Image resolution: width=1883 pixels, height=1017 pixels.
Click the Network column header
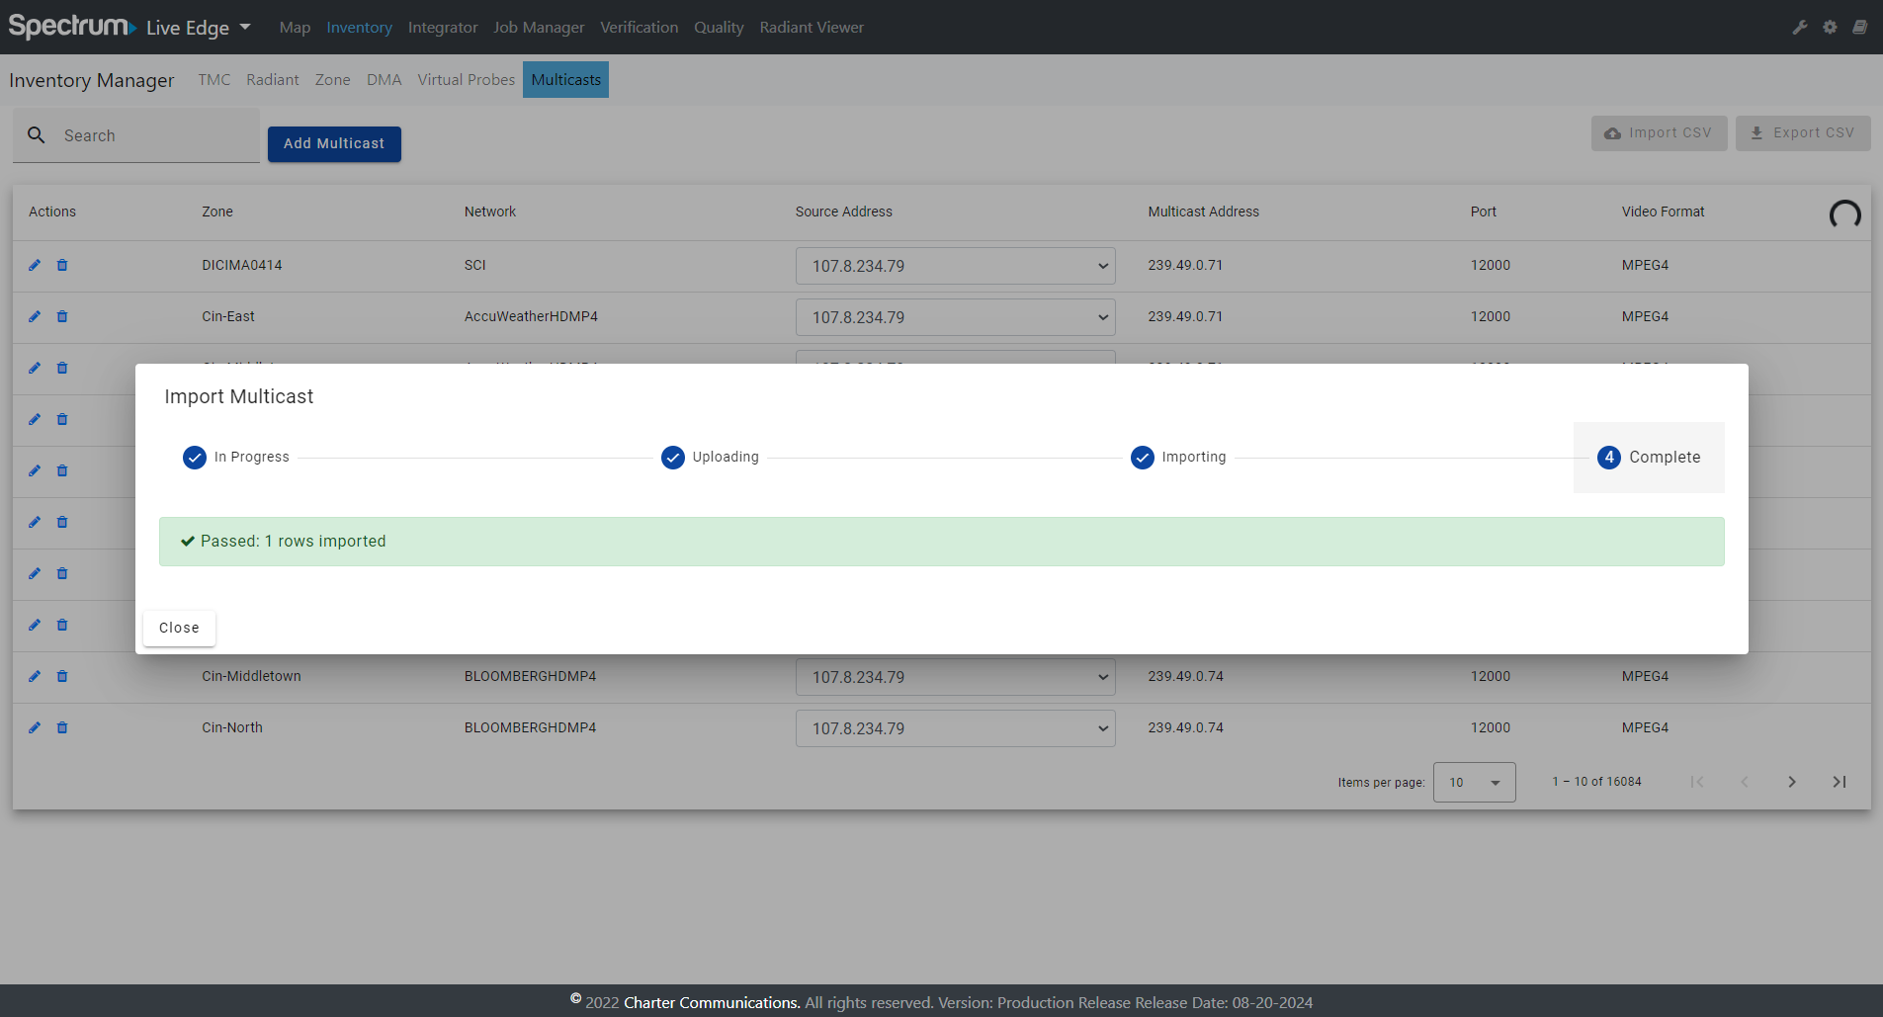(x=490, y=212)
